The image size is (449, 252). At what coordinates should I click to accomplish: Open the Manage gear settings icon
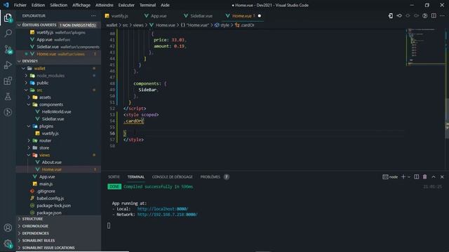tap(8, 244)
